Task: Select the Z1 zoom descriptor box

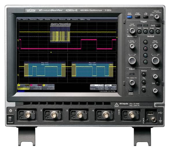Action: (49, 87)
